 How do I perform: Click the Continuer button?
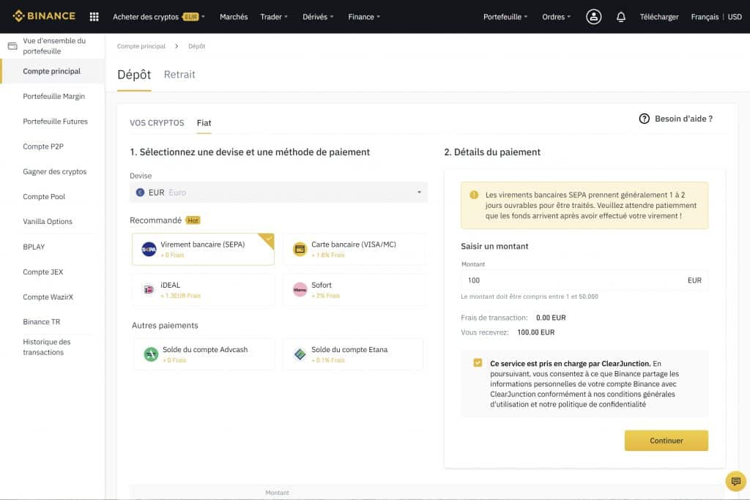pos(666,440)
